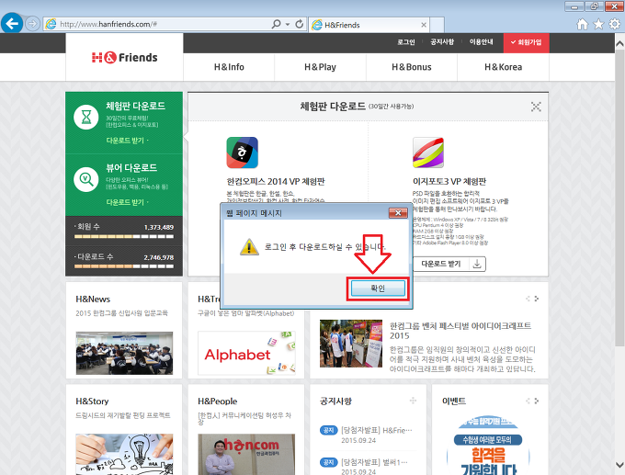Open [한컴人] 커뮤니케이션팀 article text
625x475 pixels.
244,418
